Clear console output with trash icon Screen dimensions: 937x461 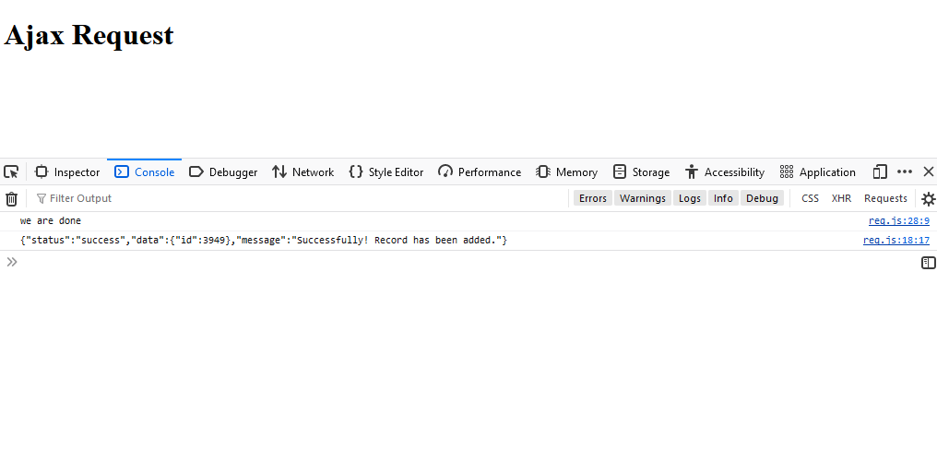(12, 198)
